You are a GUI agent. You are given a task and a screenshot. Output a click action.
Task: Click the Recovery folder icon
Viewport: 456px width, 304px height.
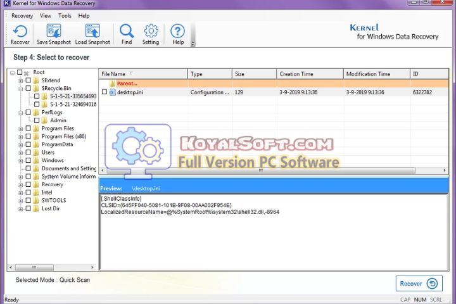pyautogui.click(x=35, y=184)
